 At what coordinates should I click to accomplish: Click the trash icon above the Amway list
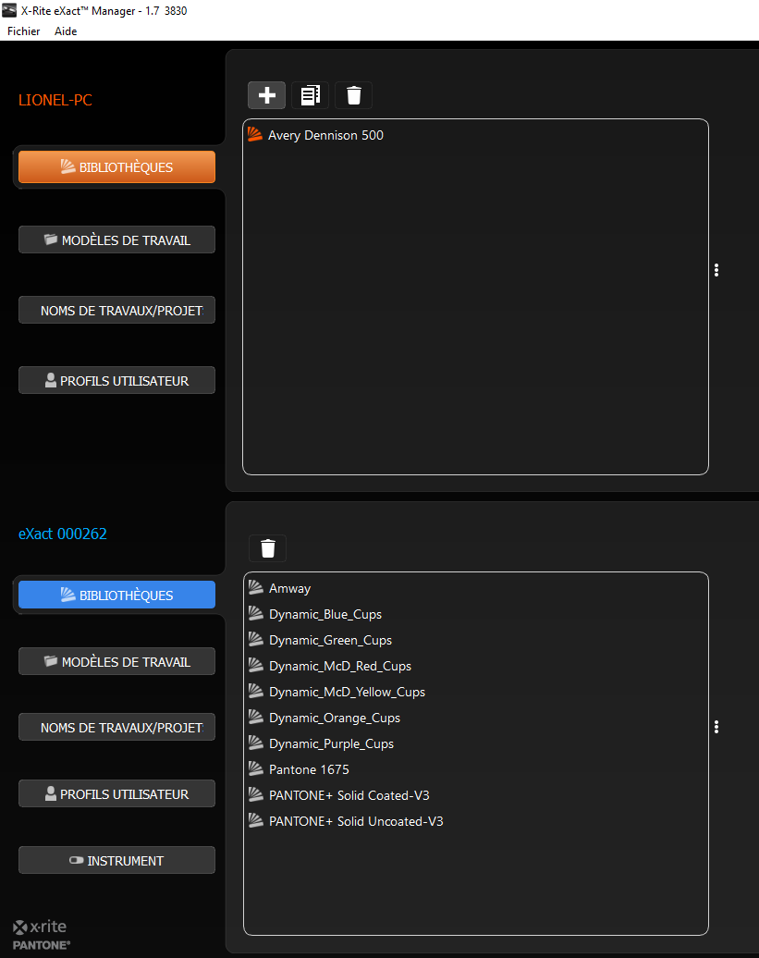tap(267, 548)
